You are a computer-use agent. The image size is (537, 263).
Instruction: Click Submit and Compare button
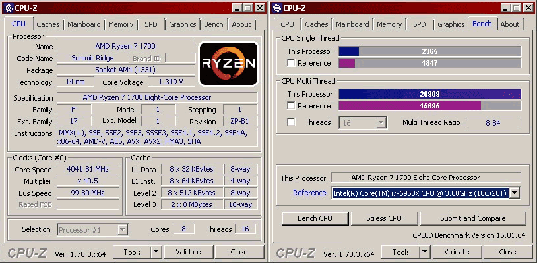click(473, 218)
